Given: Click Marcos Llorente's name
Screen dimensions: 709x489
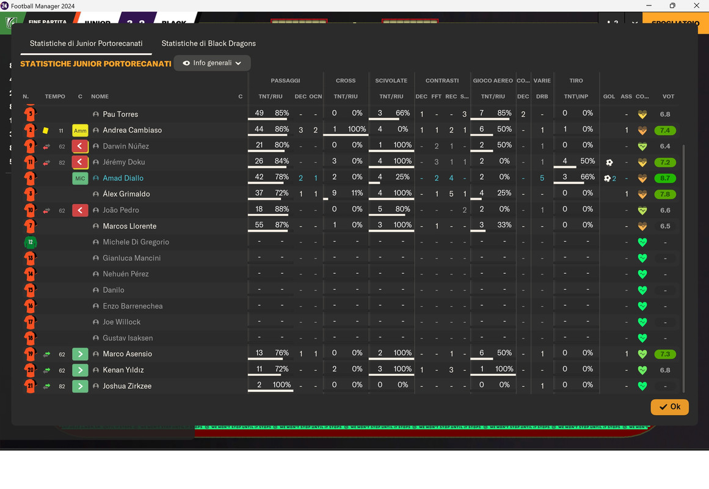Looking at the screenshot, I should pos(129,226).
